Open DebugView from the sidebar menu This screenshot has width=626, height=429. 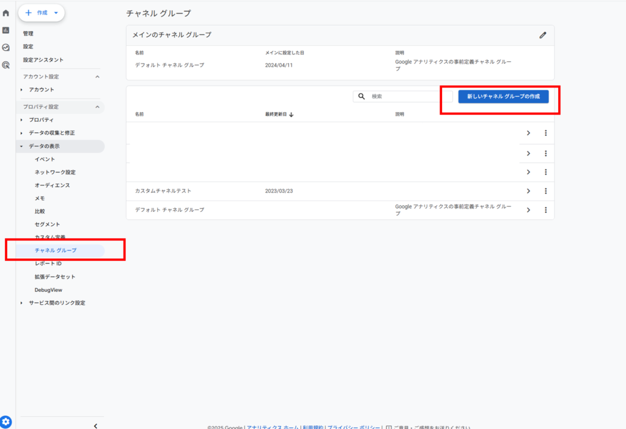(48, 289)
